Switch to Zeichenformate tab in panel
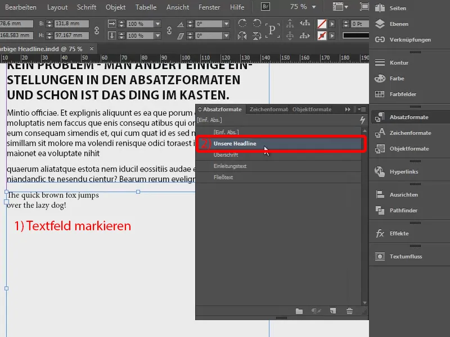 coord(269,109)
